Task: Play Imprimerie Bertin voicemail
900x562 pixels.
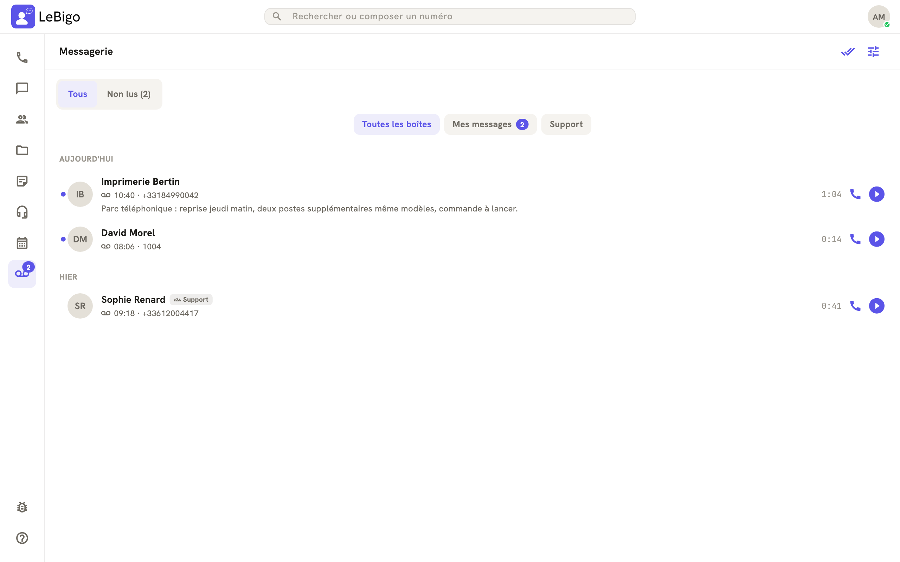Action: pyautogui.click(x=876, y=194)
